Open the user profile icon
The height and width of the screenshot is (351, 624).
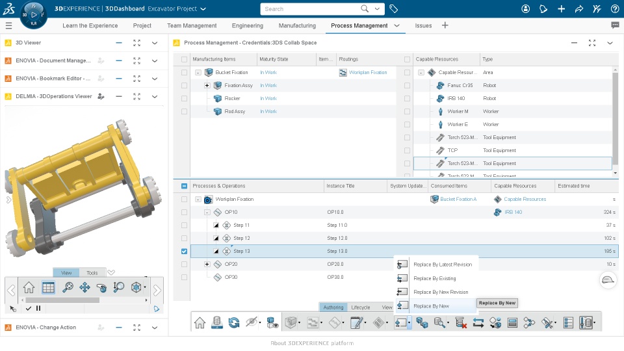[526, 8]
